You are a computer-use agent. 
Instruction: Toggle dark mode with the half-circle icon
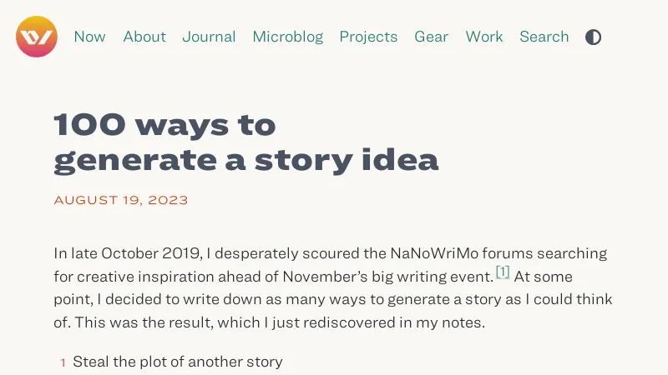pyautogui.click(x=593, y=37)
